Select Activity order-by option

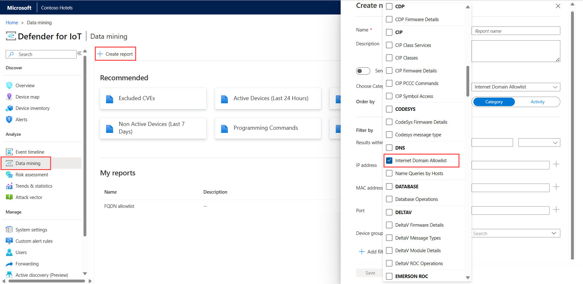537,102
